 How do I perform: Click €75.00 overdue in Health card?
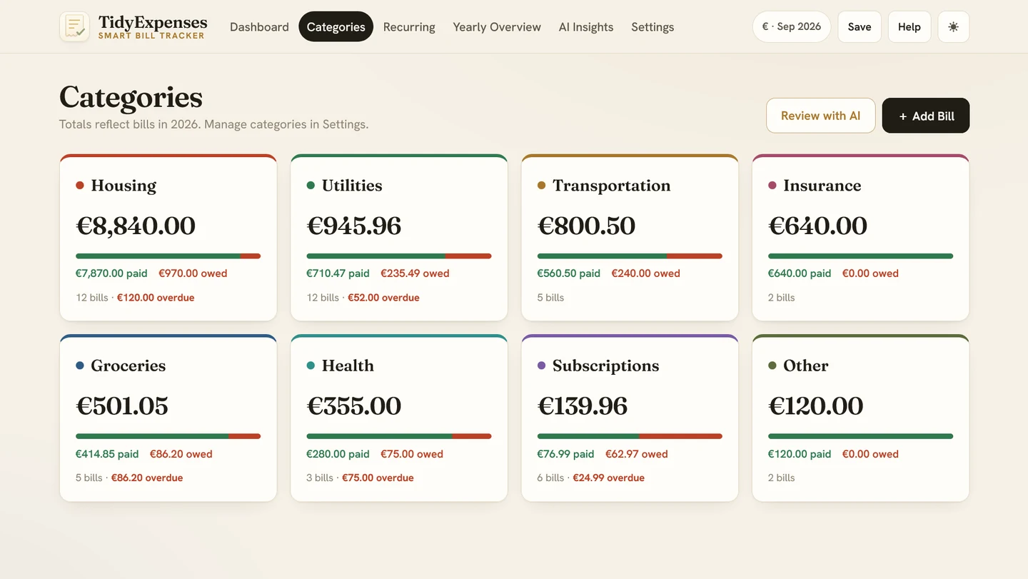tap(378, 478)
